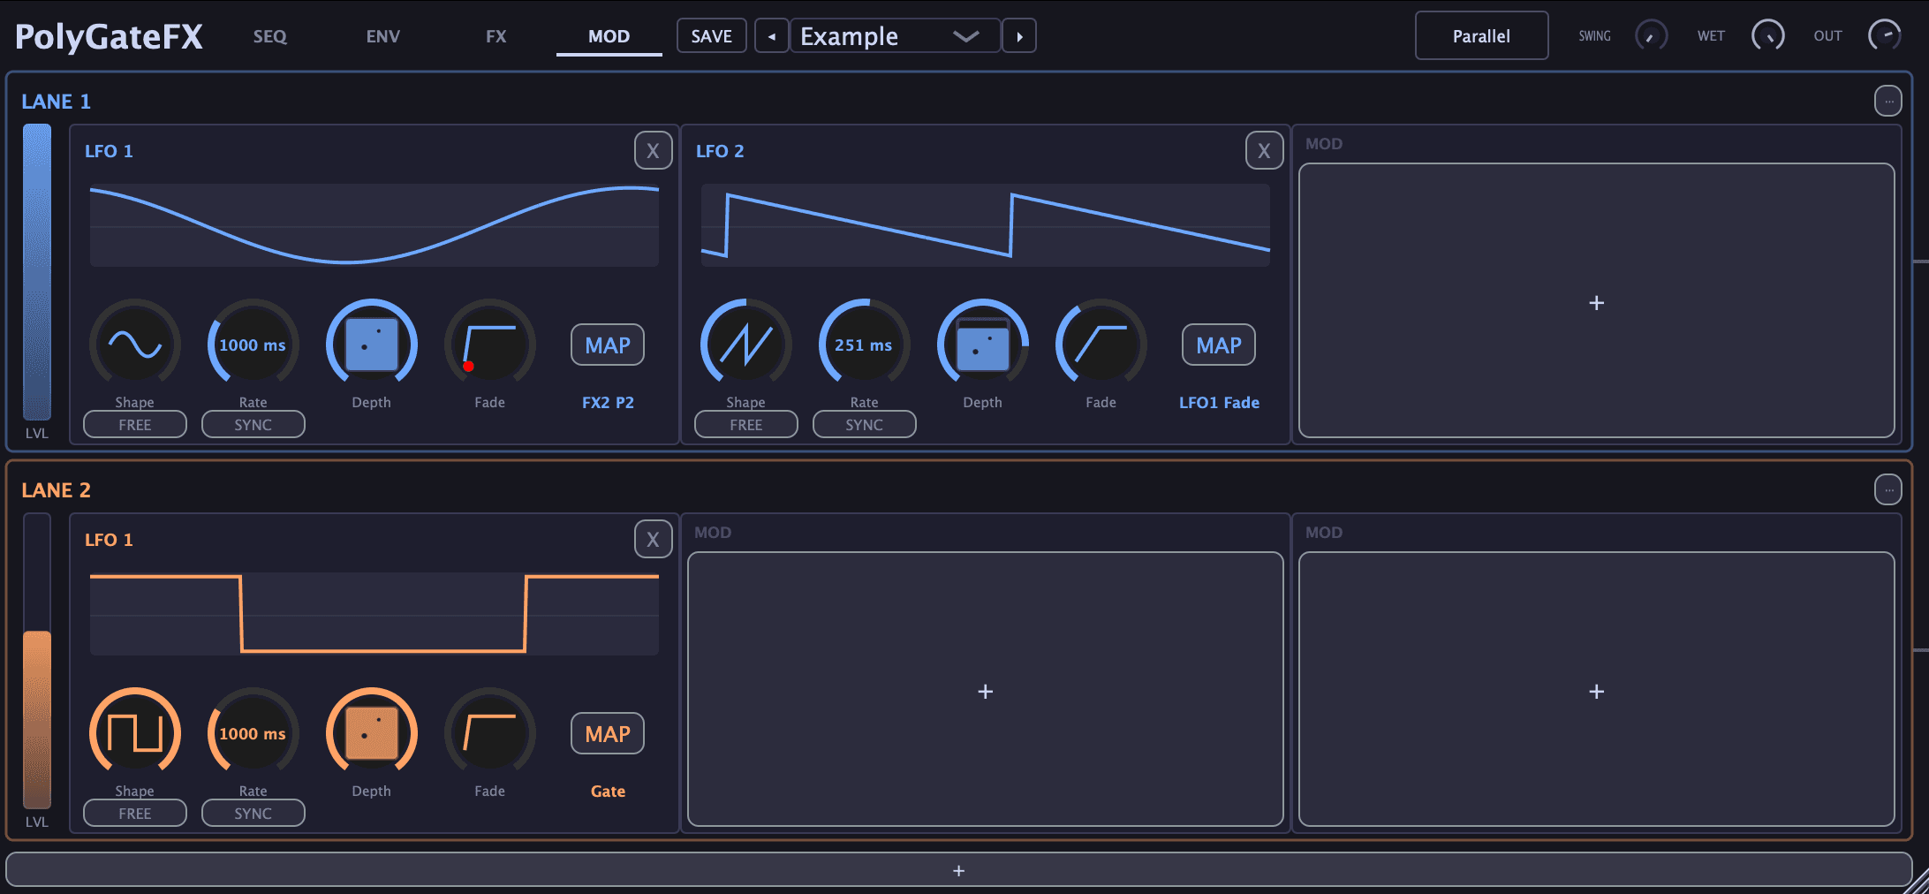Adjust the SWING knob
Screen dimensions: 1929x894
point(1651,36)
